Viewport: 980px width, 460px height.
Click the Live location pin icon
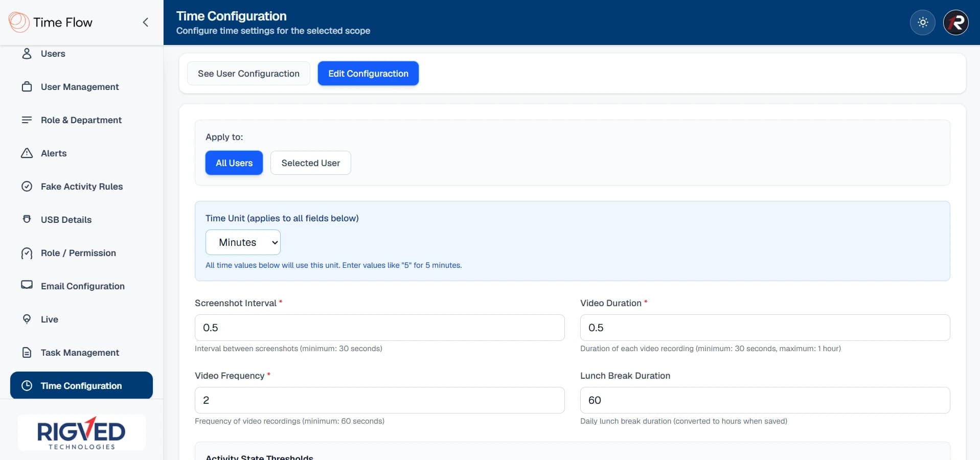27,319
